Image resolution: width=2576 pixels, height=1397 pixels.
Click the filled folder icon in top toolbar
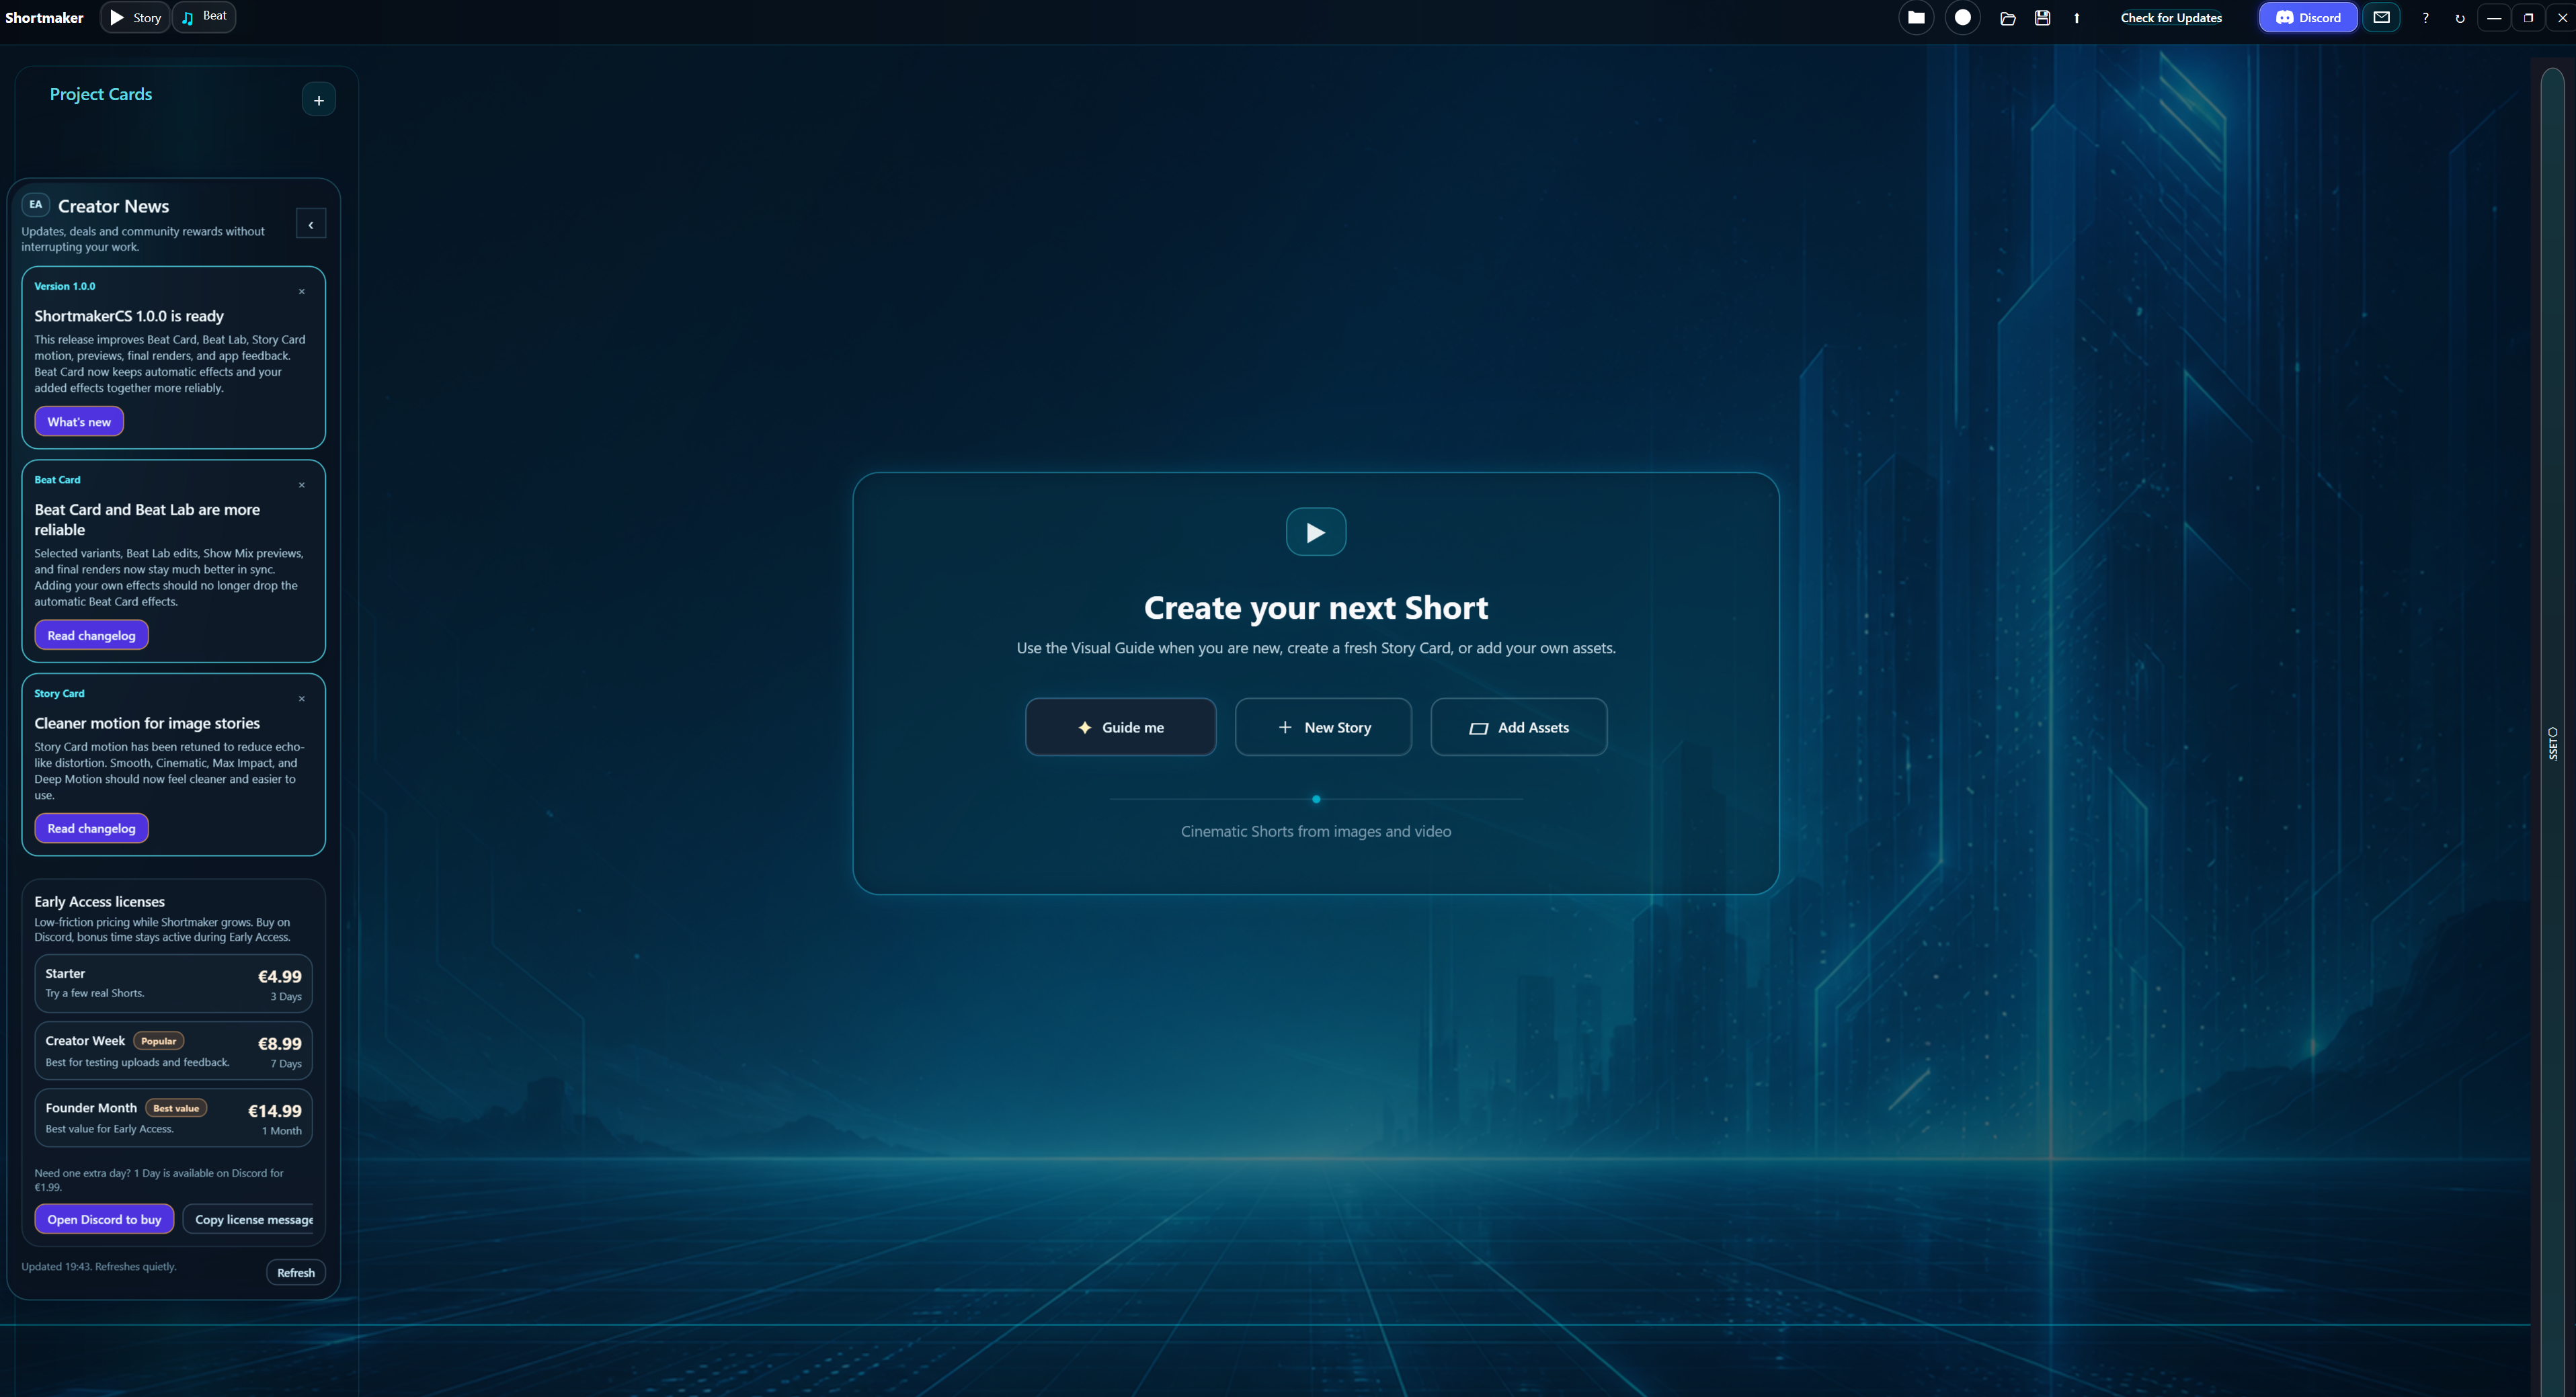pos(1916,18)
